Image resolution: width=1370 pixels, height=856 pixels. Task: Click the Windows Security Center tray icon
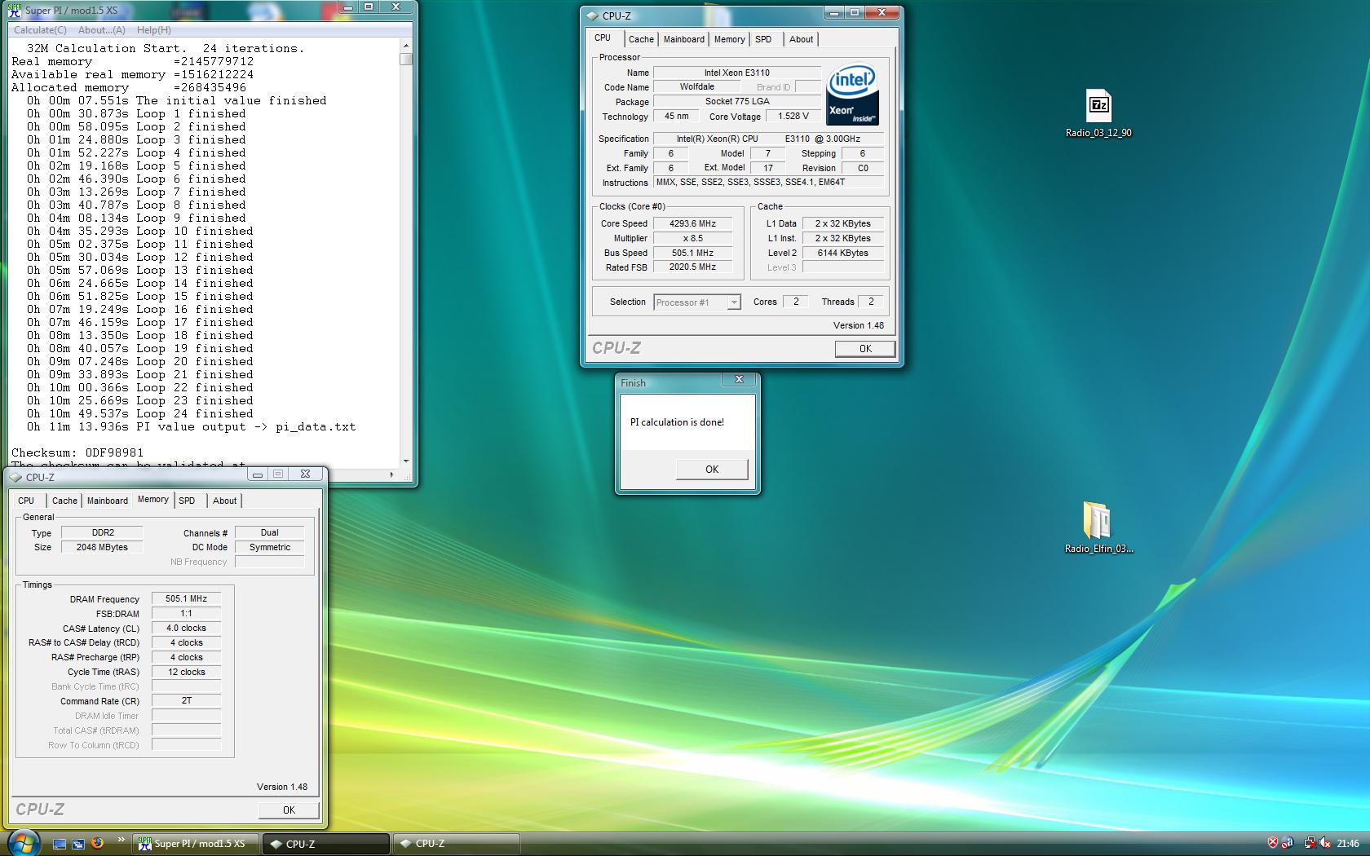pyautogui.click(x=1272, y=843)
